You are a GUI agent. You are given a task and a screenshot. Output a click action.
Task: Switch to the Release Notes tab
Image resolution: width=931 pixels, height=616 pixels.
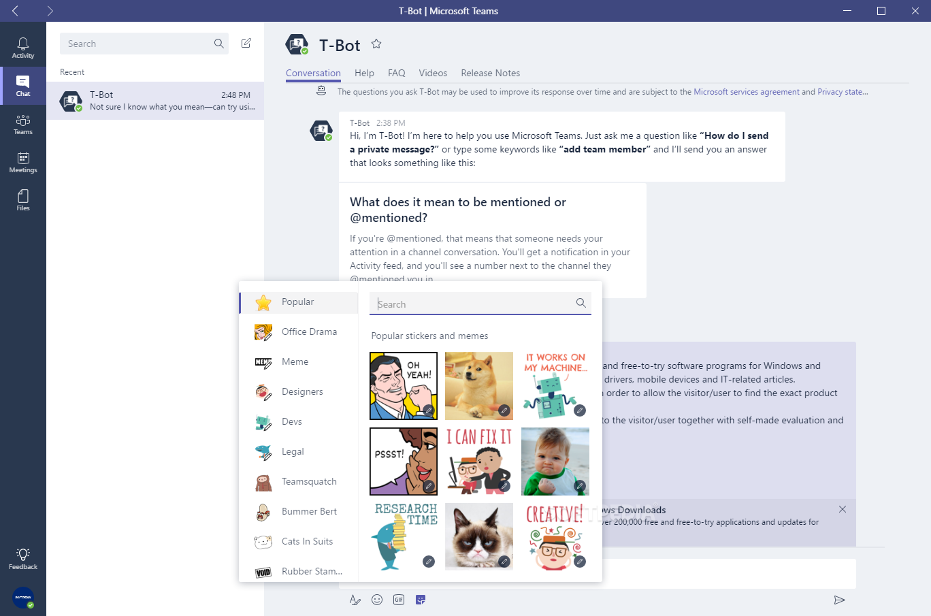click(490, 73)
